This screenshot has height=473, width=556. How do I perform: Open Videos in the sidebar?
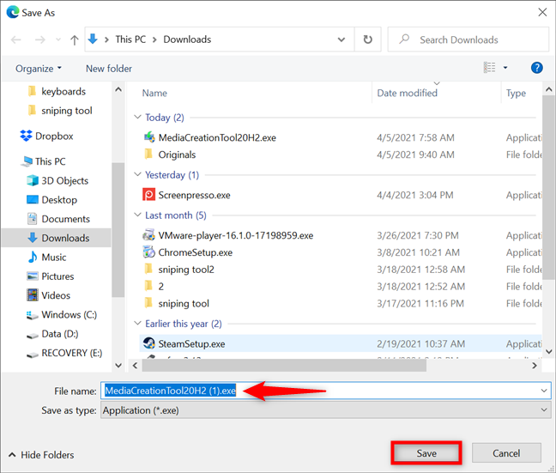click(x=49, y=295)
